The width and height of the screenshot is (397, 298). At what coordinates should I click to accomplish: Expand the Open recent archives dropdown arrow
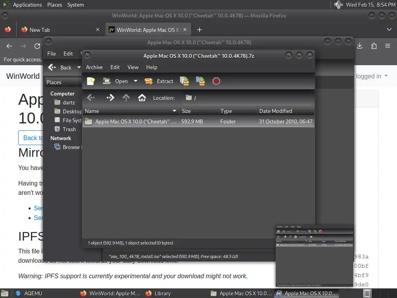click(136, 81)
